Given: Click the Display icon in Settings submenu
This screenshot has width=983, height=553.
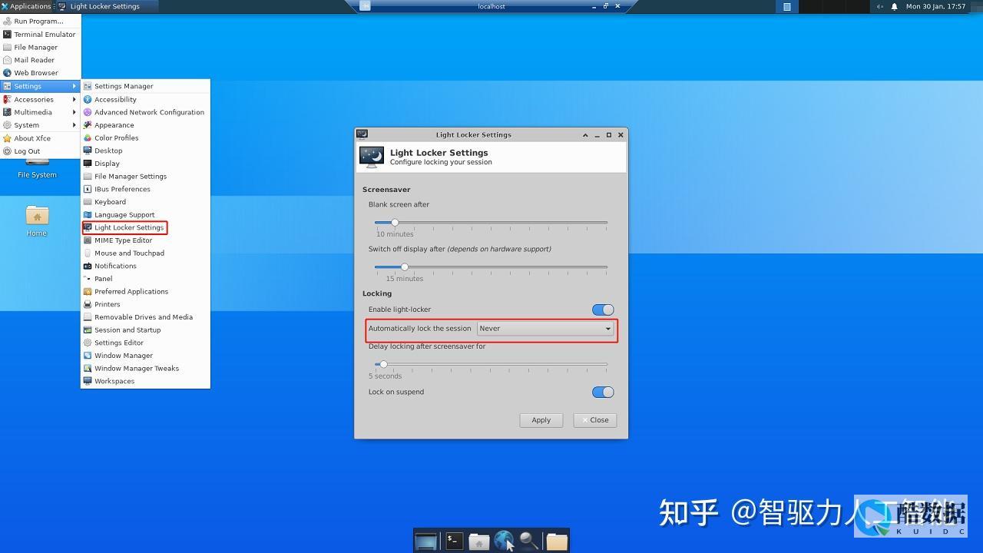Looking at the screenshot, I should pyautogui.click(x=88, y=164).
